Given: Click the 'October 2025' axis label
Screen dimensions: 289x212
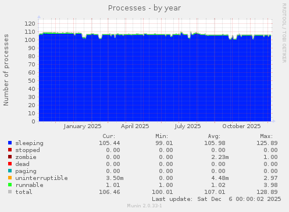Looking at the screenshot, I should point(241,126).
